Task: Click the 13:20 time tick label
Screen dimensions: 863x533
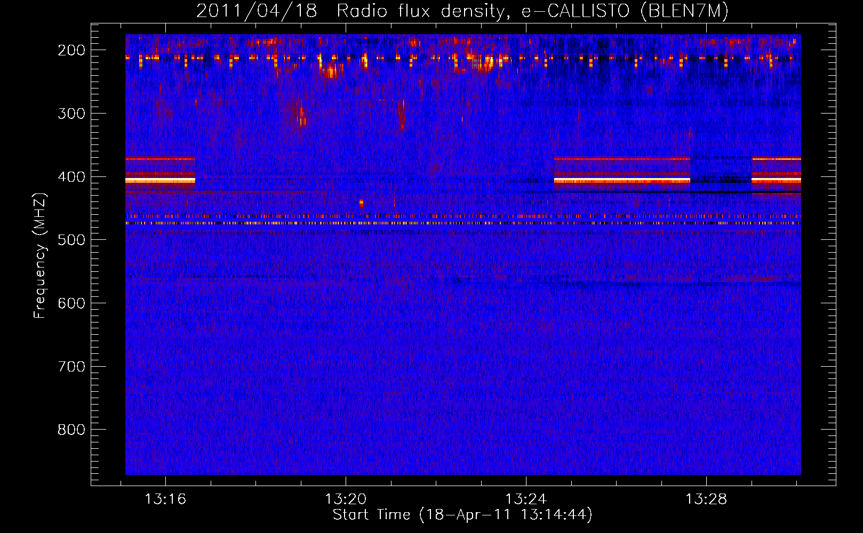Action: pyautogui.click(x=346, y=499)
